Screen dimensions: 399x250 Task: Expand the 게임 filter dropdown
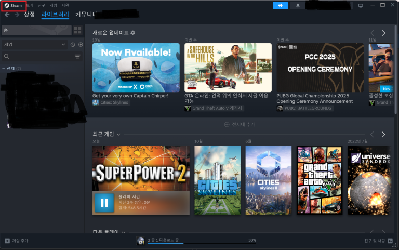(x=35, y=44)
